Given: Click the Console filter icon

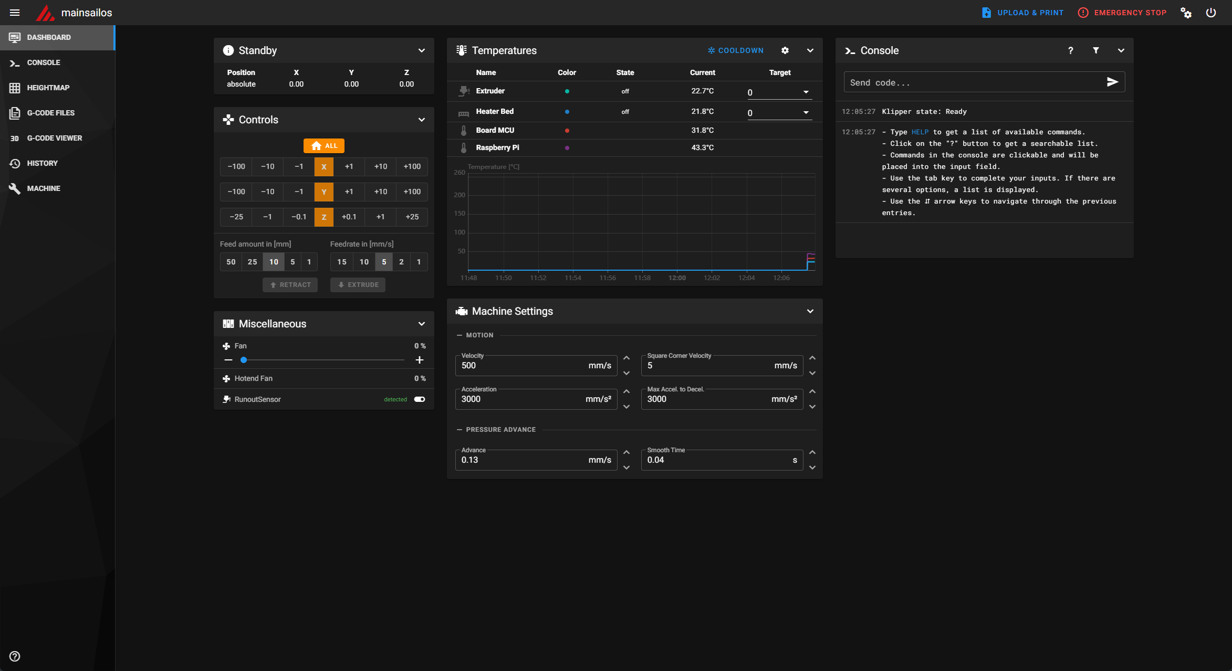Looking at the screenshot, I should pyautogui.click(x=1095, y=50).
